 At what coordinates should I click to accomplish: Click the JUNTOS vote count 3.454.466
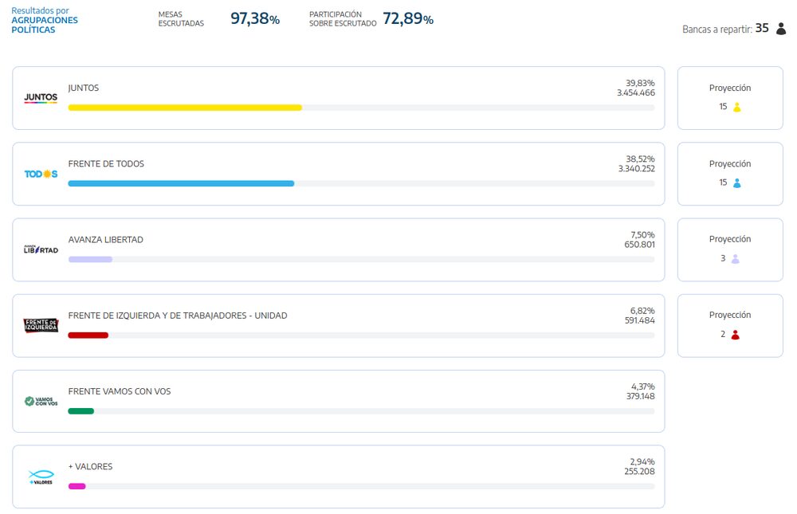[x=635, y=93]
